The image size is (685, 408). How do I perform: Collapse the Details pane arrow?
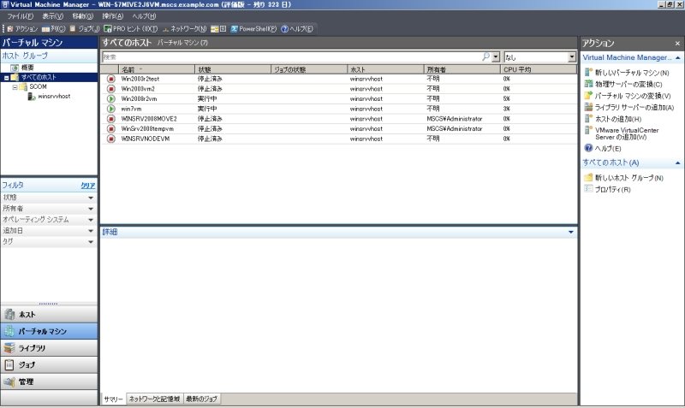(x=570, y=232)
